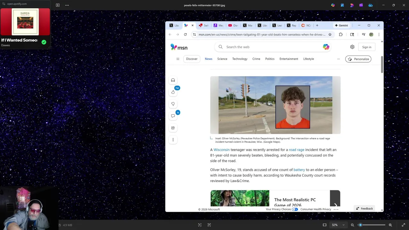View site information icon in address bar
The height and width of the screenshot is (230, 409).
[194, 34]
